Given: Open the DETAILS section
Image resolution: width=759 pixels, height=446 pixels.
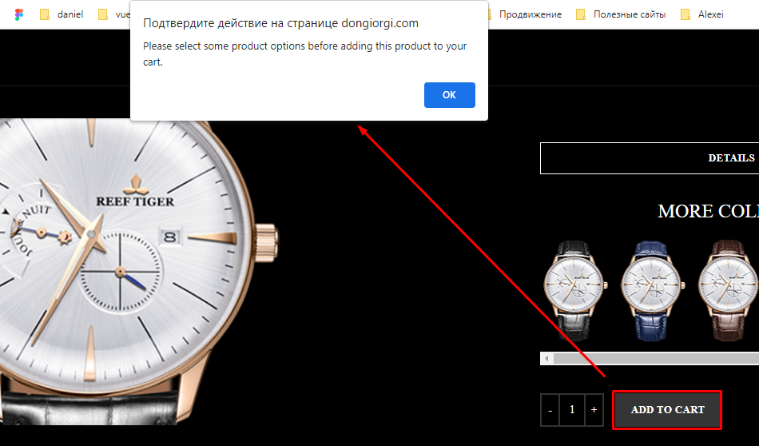Looking at the screenshot, I should 650,158.
